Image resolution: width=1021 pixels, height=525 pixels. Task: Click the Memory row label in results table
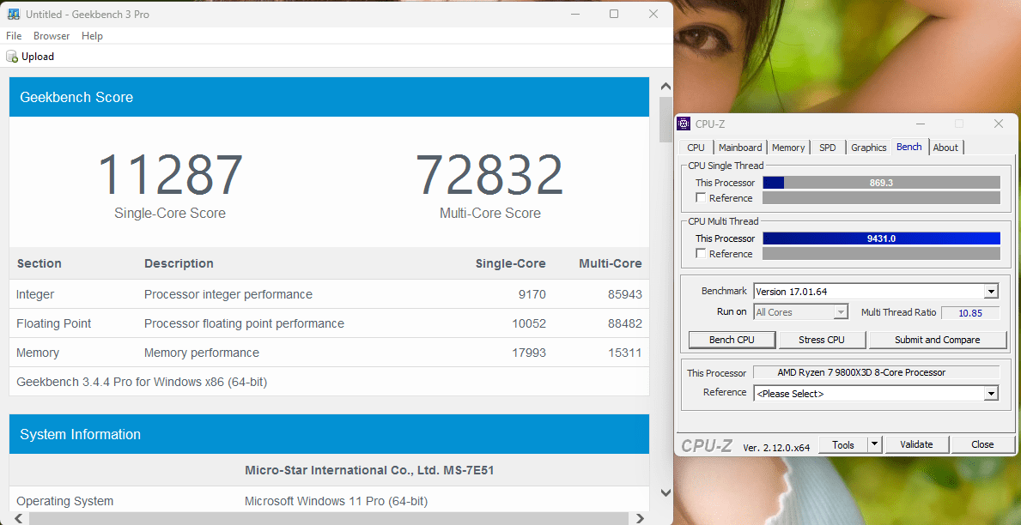coord(38,353)
